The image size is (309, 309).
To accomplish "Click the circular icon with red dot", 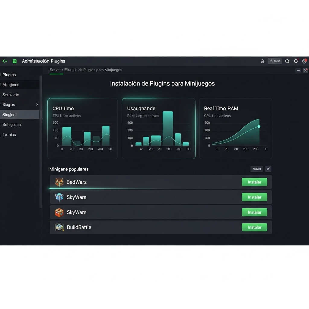I will click(296, 61).
